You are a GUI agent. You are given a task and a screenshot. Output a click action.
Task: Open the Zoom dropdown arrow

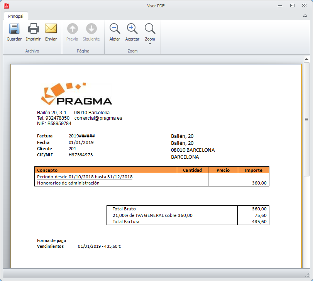150,44
